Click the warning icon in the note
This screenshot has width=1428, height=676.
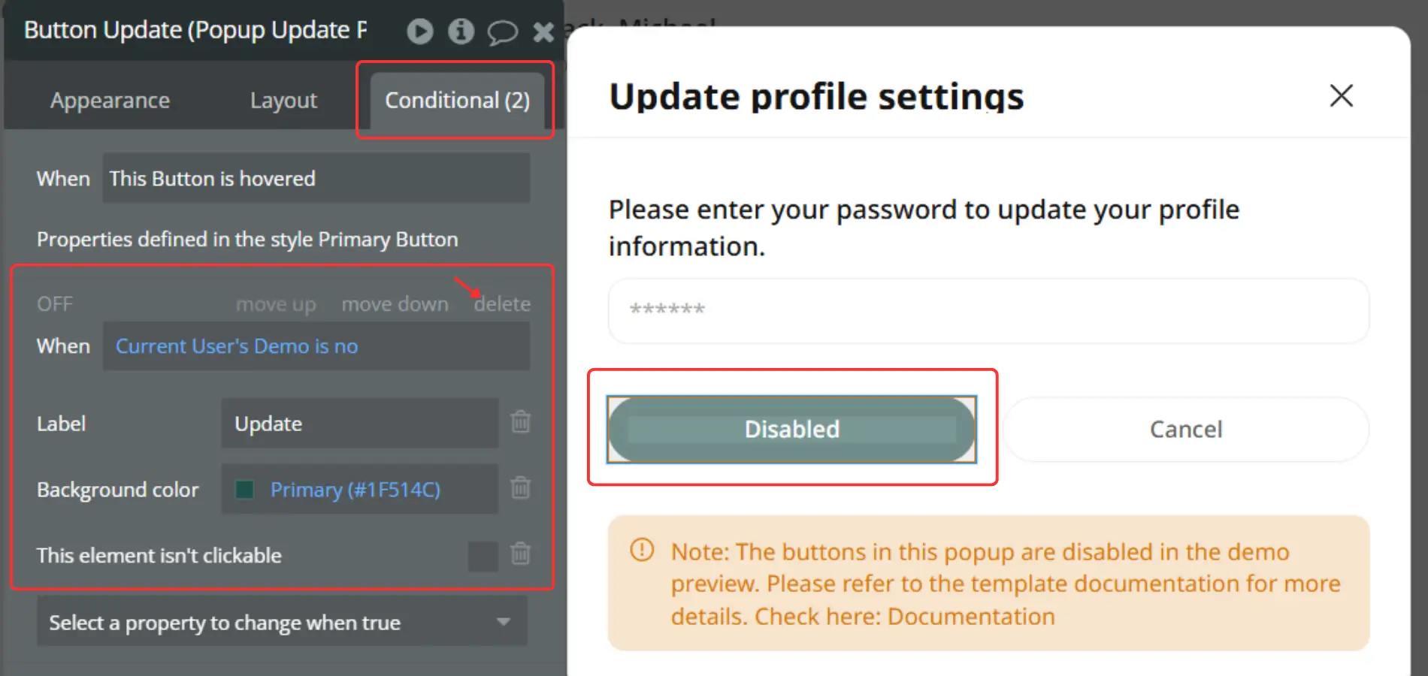pyautogui.click(x=642, y=550)
